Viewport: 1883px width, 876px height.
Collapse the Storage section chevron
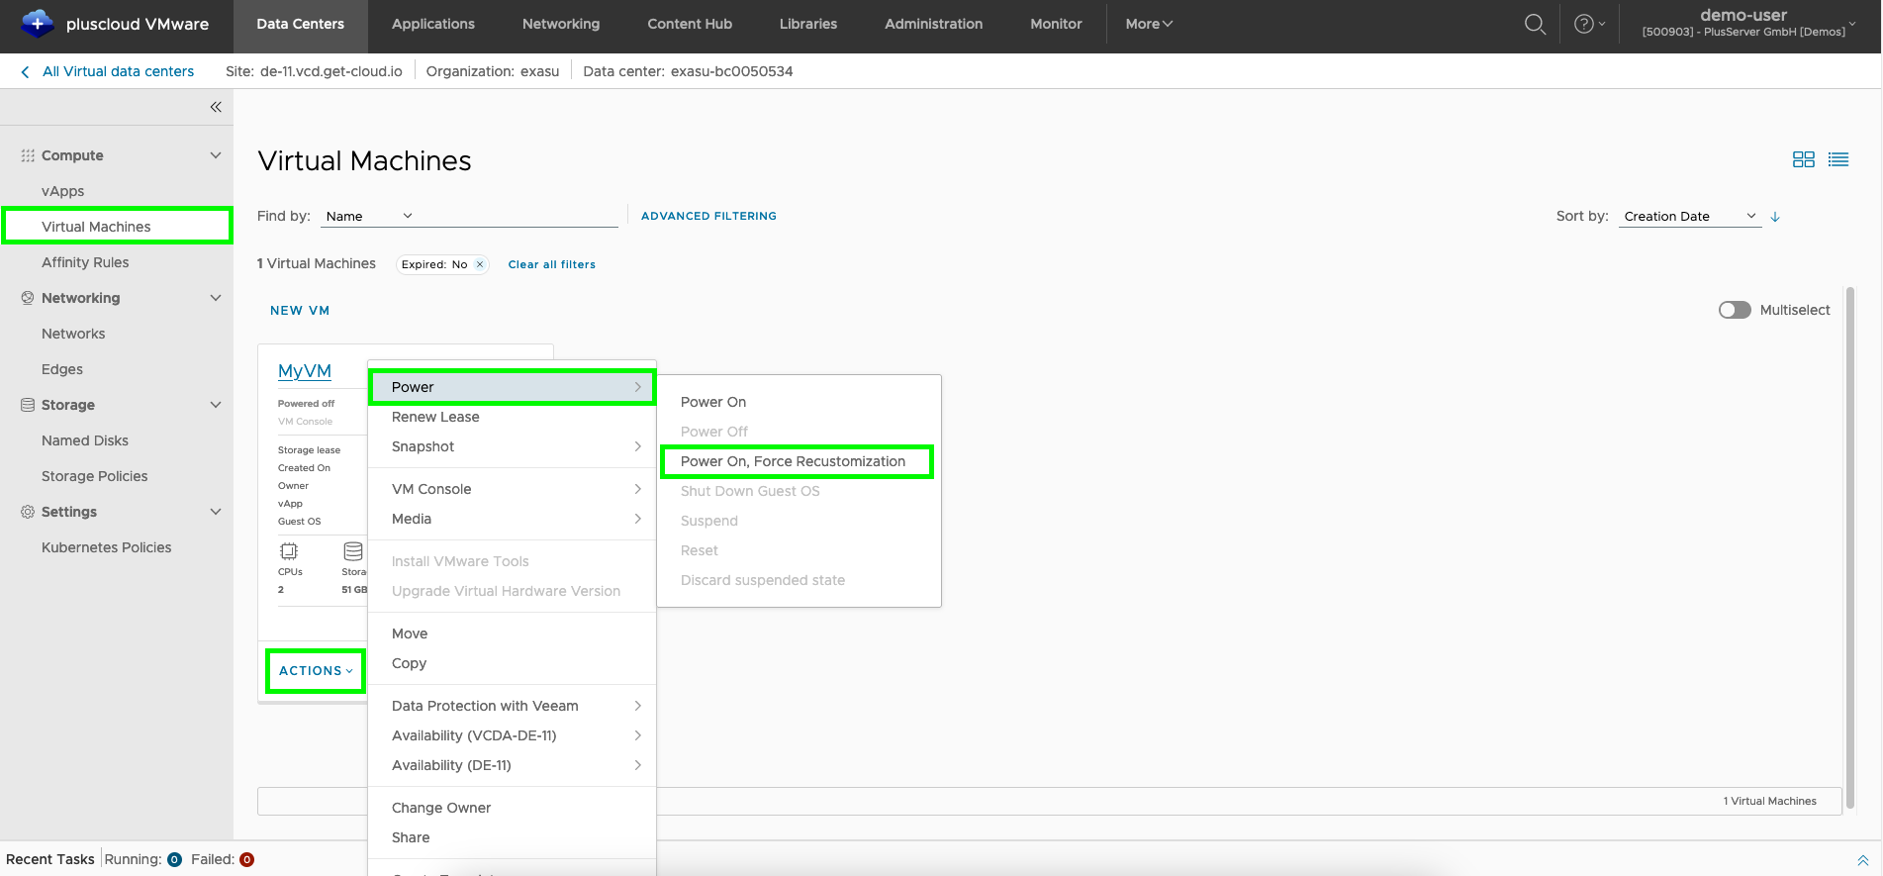216,405
